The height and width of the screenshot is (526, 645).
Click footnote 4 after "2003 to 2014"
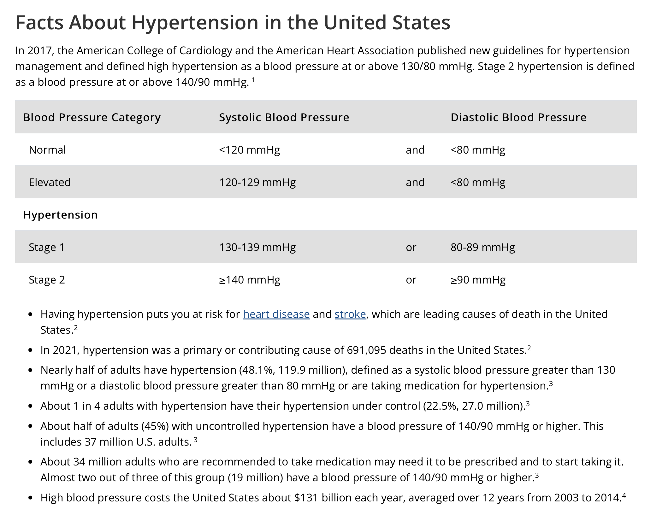[624, 495]
